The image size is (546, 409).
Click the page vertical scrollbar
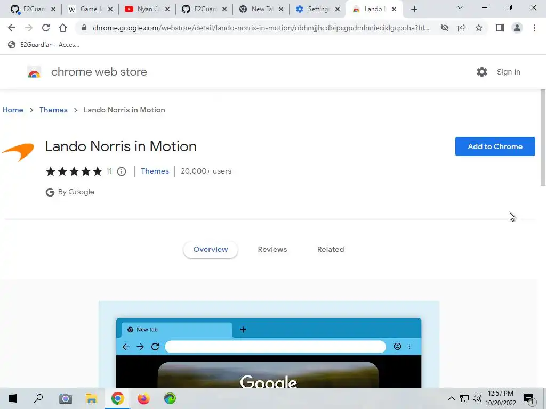click(x=543, y=138)
